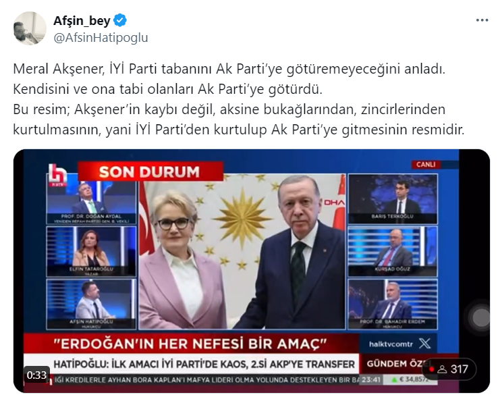Click the 0:33 video duration badge
This screenshot has height=399, width=498.
[x=36, y=375]
